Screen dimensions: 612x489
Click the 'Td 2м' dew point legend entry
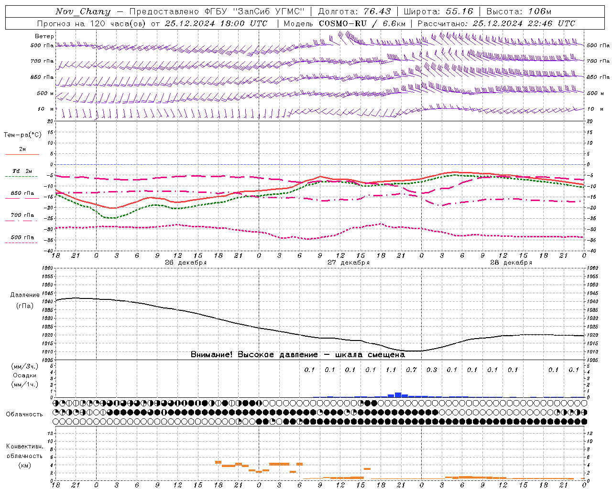click(22, 171)
